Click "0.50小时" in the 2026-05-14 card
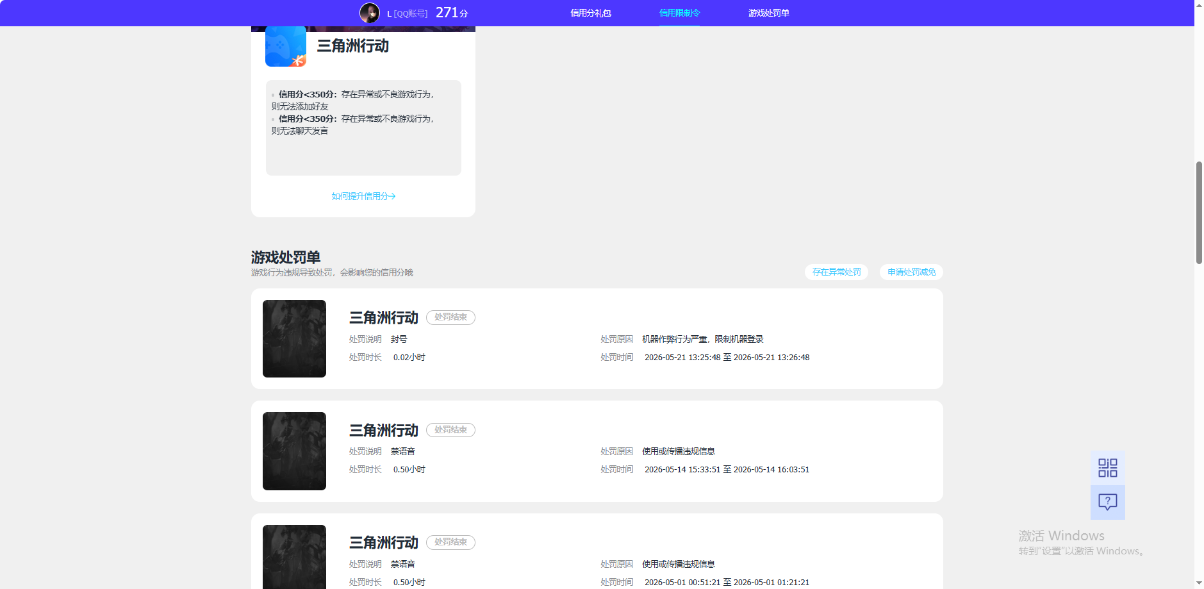The height and width of the screenshot is (589, 1204). tap(409, 470)
